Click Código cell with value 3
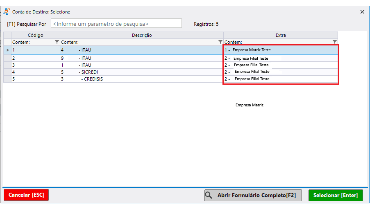 point(35,65)
